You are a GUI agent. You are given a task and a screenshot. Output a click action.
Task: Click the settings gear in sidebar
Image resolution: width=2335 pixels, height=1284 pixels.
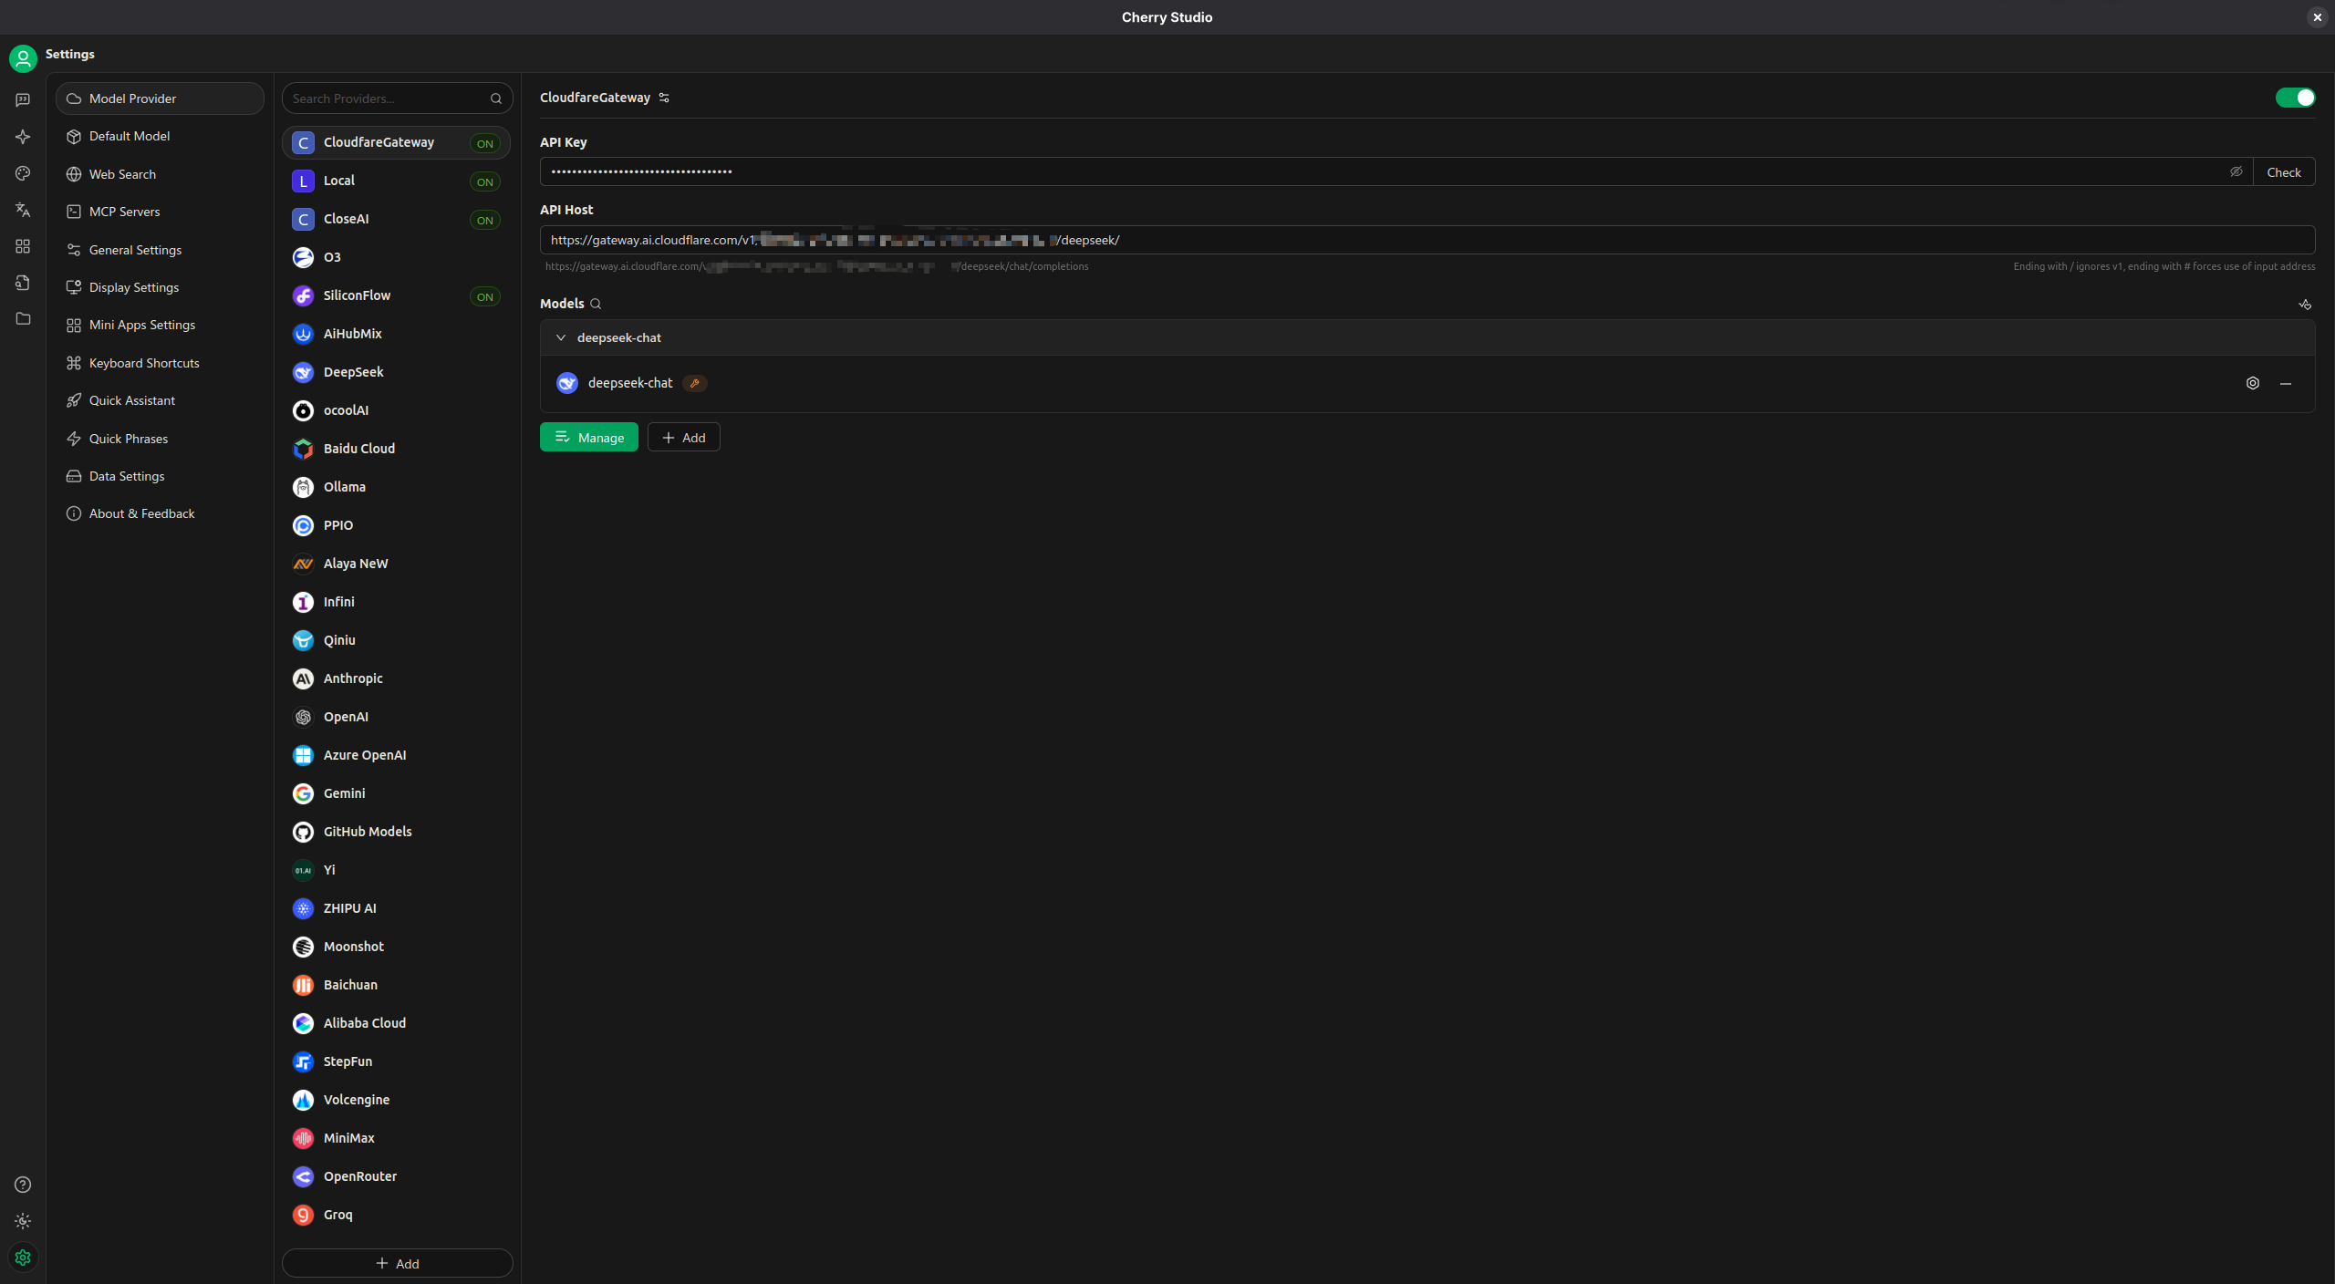[x=23, y=1258]
